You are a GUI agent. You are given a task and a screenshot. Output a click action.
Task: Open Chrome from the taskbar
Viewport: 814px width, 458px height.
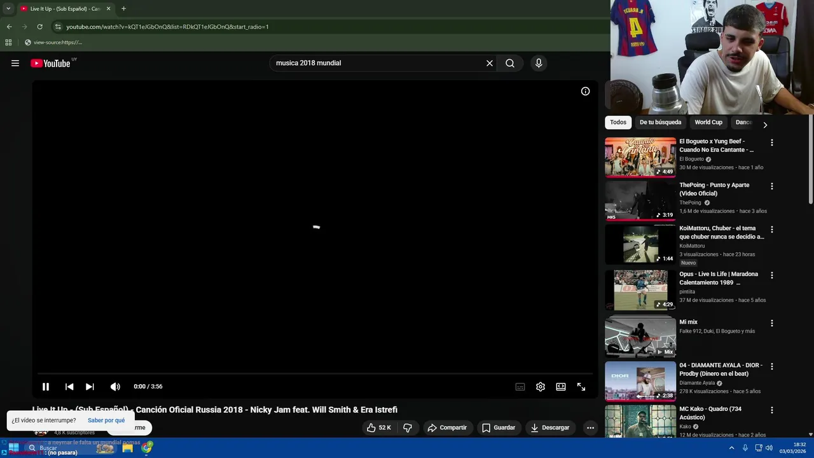coord(147,448)
